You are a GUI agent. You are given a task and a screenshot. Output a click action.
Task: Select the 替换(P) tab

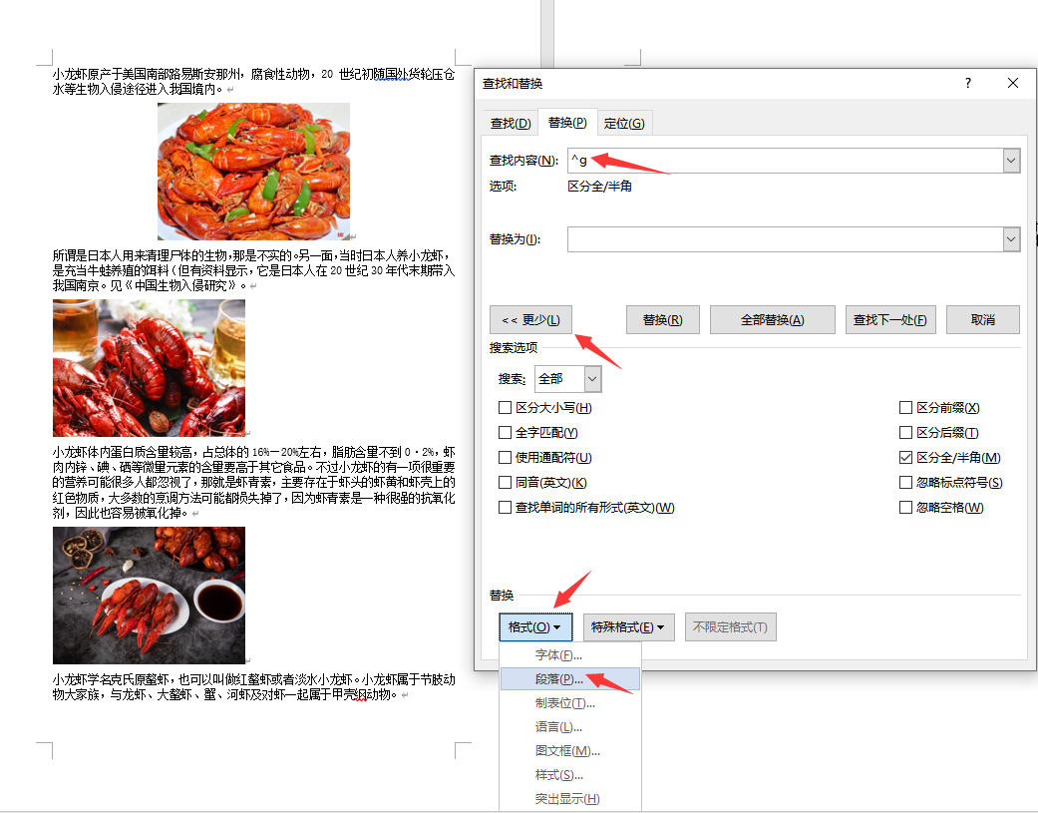coord(567,123)
